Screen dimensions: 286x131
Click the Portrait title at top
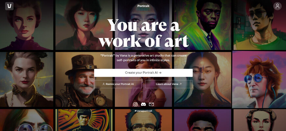[x=143, y=6]
